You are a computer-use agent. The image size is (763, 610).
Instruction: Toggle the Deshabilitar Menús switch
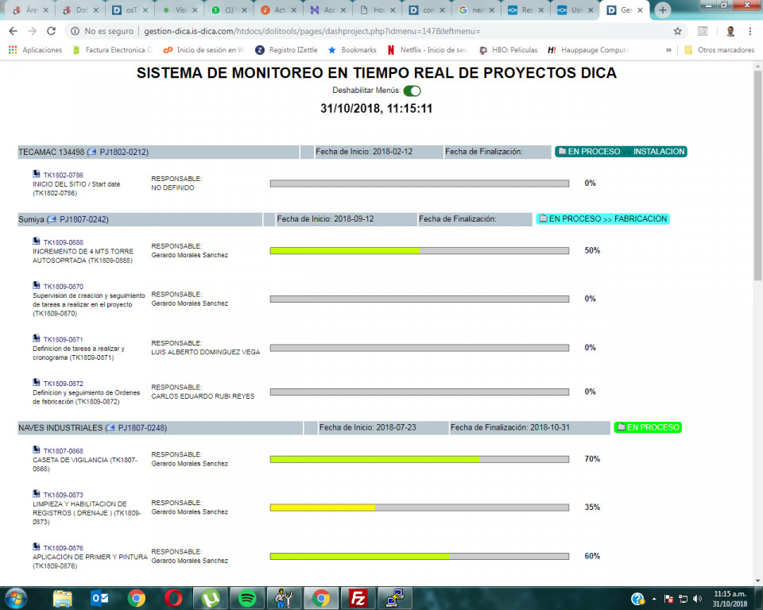click(412, 91)
